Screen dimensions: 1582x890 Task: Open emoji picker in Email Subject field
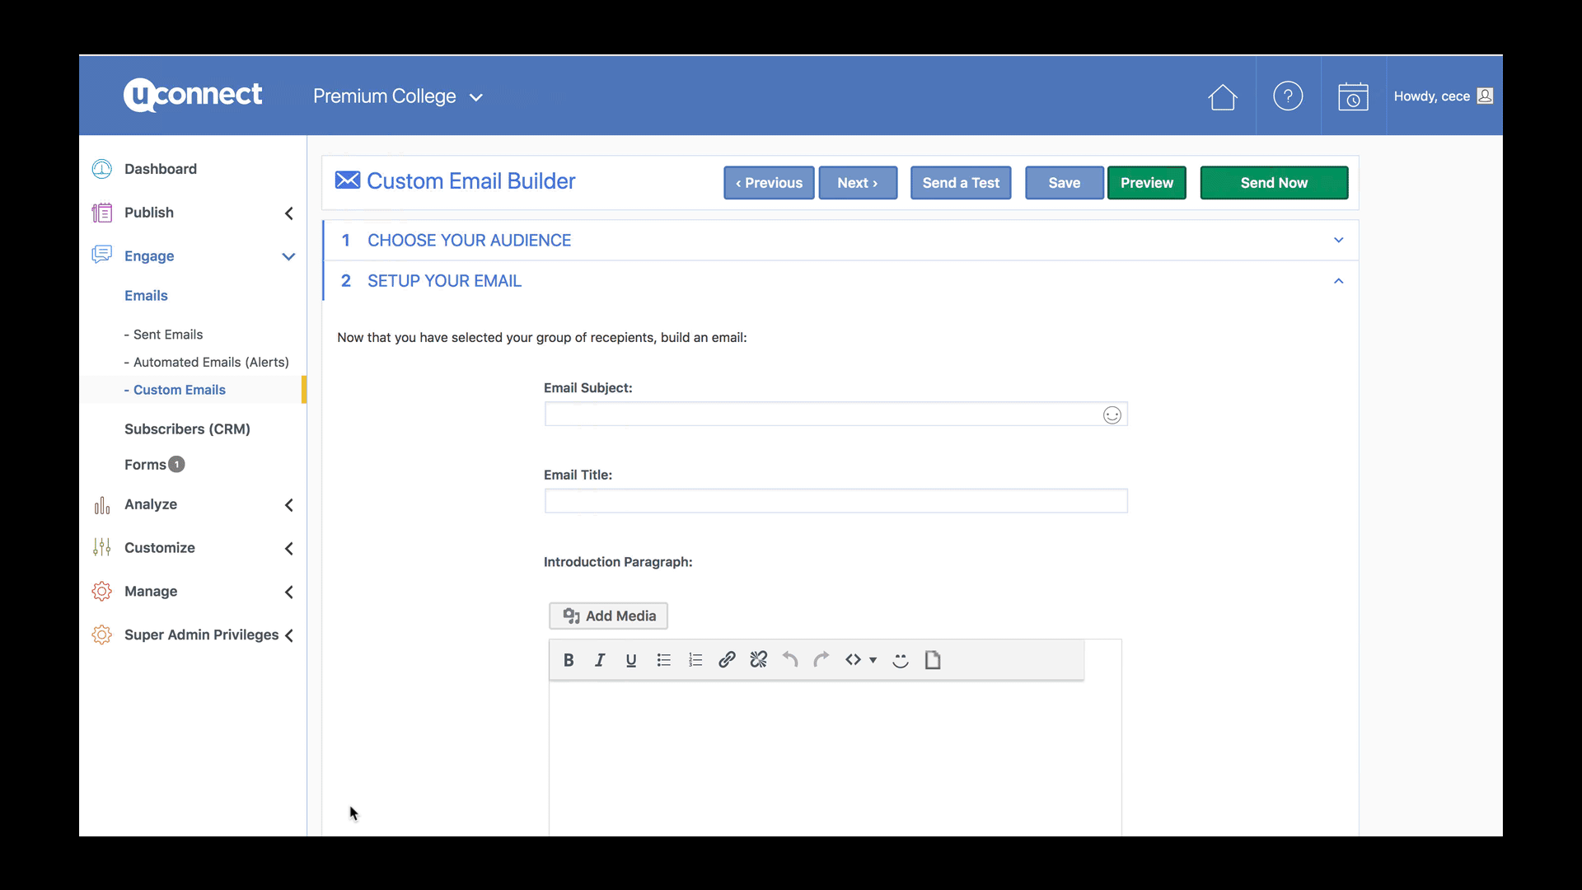(x=1112, y=415)
